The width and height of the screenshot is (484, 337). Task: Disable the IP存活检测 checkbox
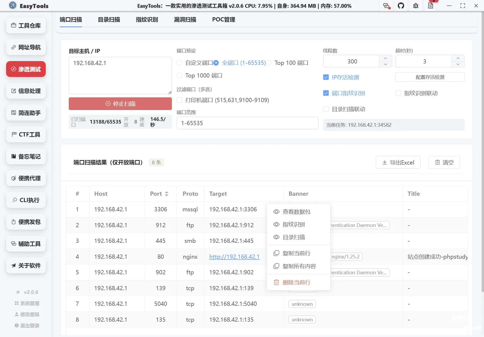point(326,77)
